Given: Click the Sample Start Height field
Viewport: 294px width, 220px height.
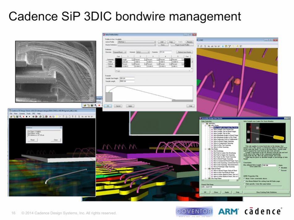Looking at the screenshot, I should [127, 78].
